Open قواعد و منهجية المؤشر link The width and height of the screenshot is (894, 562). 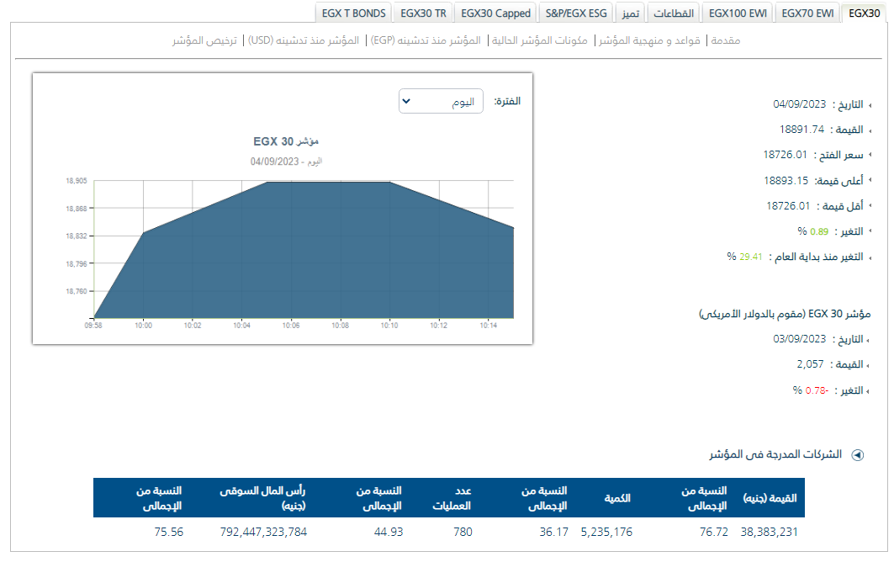click(651, 40)
